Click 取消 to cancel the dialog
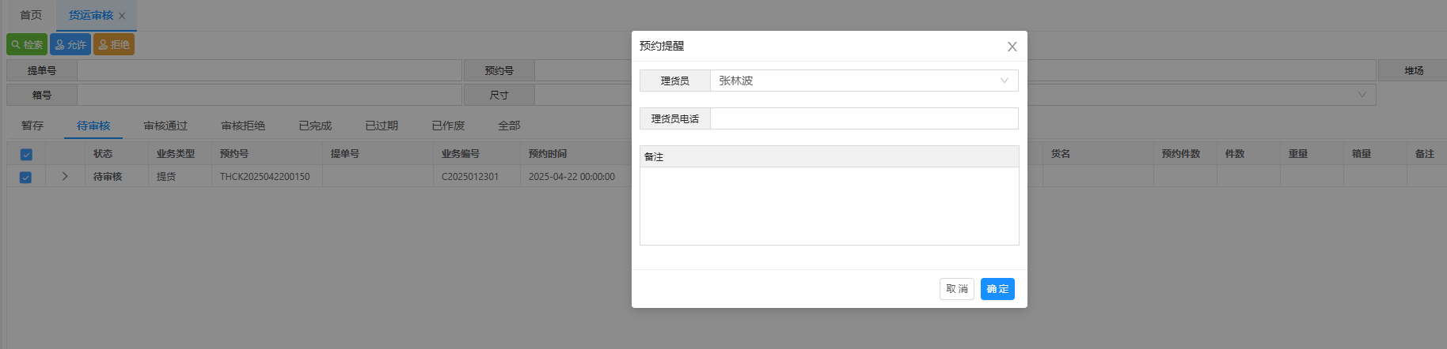This screenshot has height=349, width=1447. pos(956,289)
